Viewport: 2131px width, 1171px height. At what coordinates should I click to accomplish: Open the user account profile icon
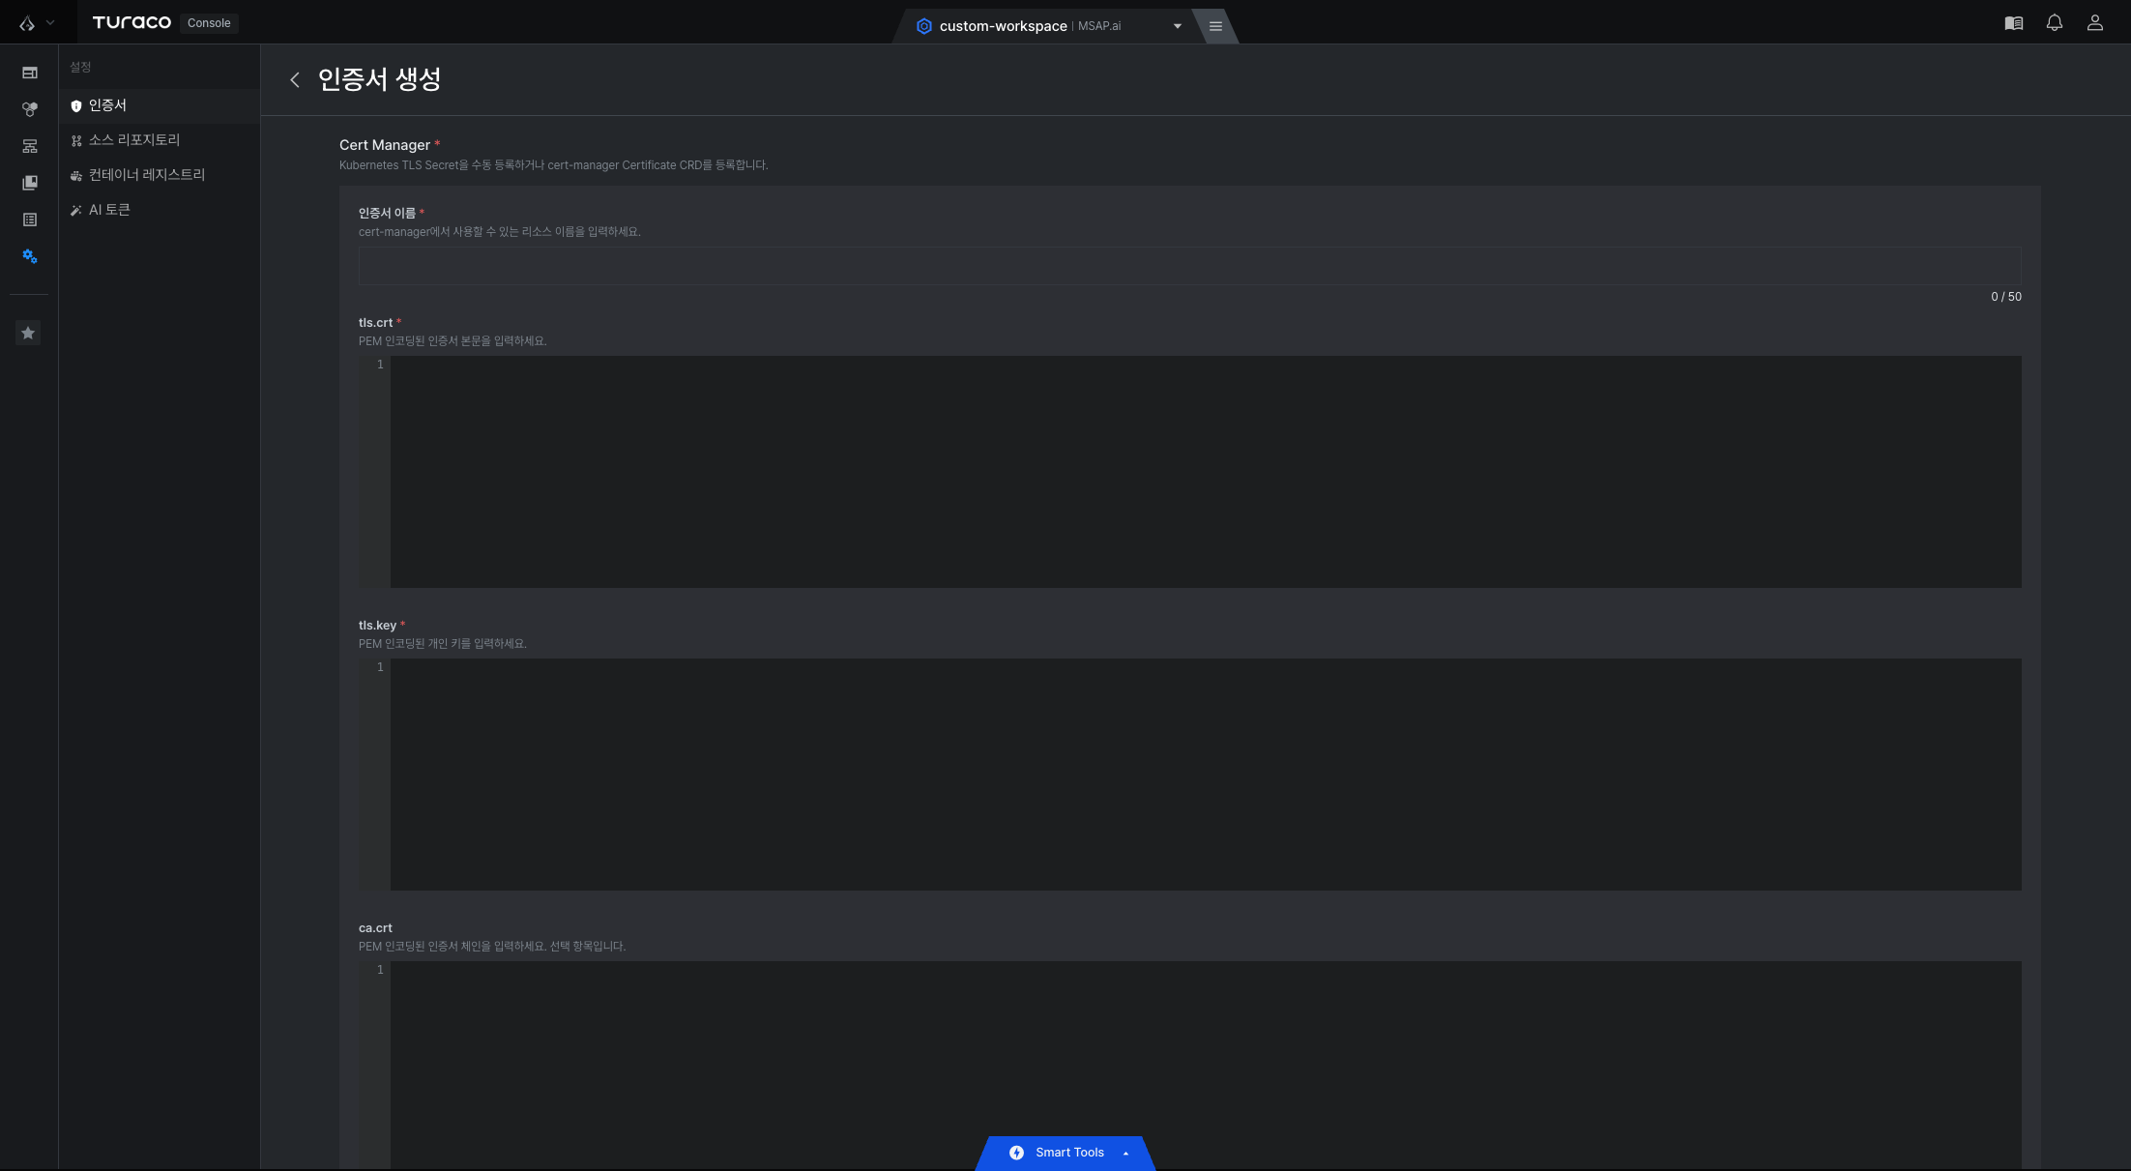click(2095, 23)
